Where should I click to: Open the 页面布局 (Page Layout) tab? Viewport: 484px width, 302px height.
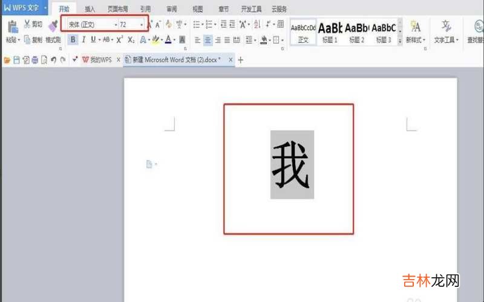pos(117,9)
